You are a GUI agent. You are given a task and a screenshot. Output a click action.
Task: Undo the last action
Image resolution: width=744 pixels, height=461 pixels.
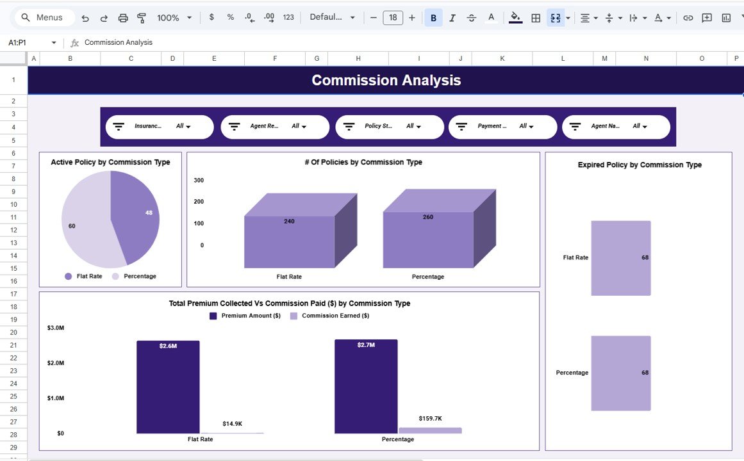[x=85, y=17]
